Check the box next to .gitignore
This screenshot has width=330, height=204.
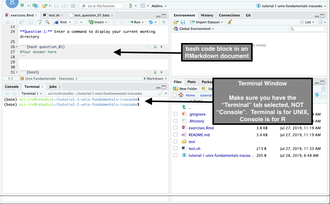click(176, 114)
